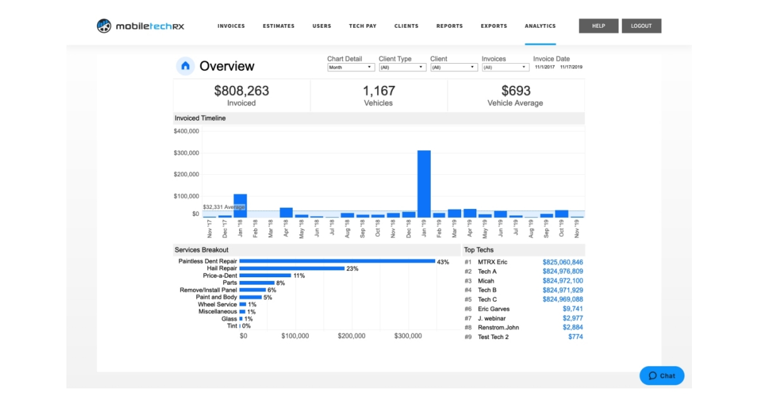759x396 pixels.
Task: Click the blue home Overview icon
Action: [x=185, y=66]
